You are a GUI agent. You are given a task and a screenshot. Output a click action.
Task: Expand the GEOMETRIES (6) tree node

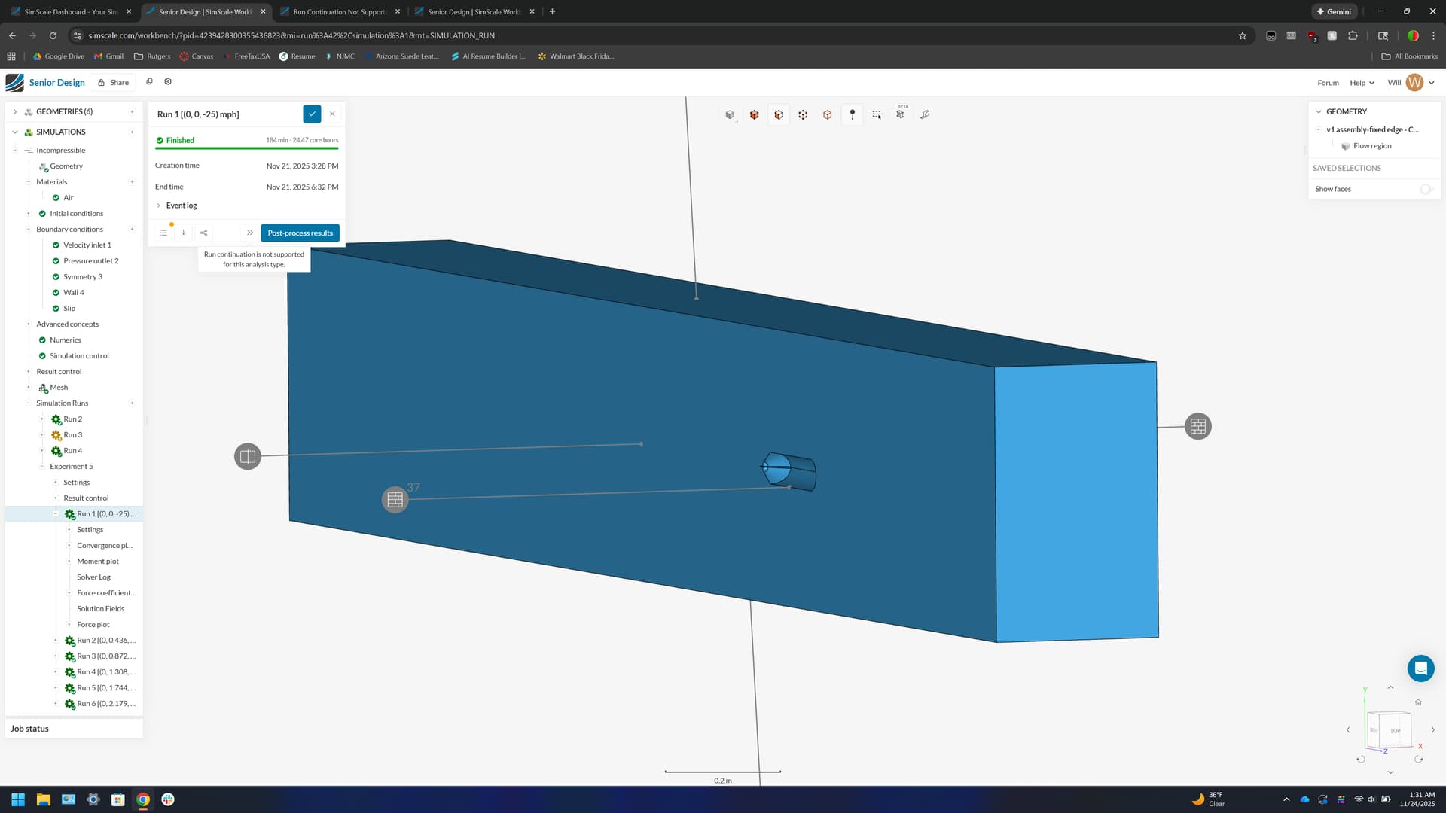click(x=14, y=111)
